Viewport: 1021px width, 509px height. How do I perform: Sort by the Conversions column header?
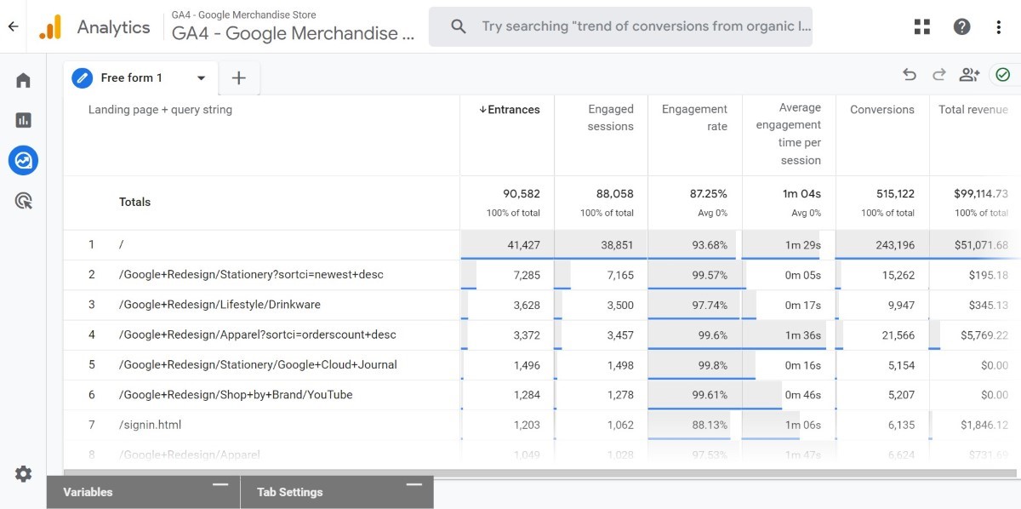pyautogui.click(x=882, y=110)
